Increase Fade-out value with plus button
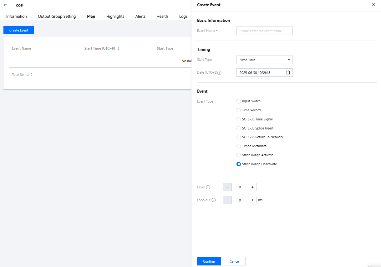The height and width of the screenshot is (267, 381). tap(252, 200)
